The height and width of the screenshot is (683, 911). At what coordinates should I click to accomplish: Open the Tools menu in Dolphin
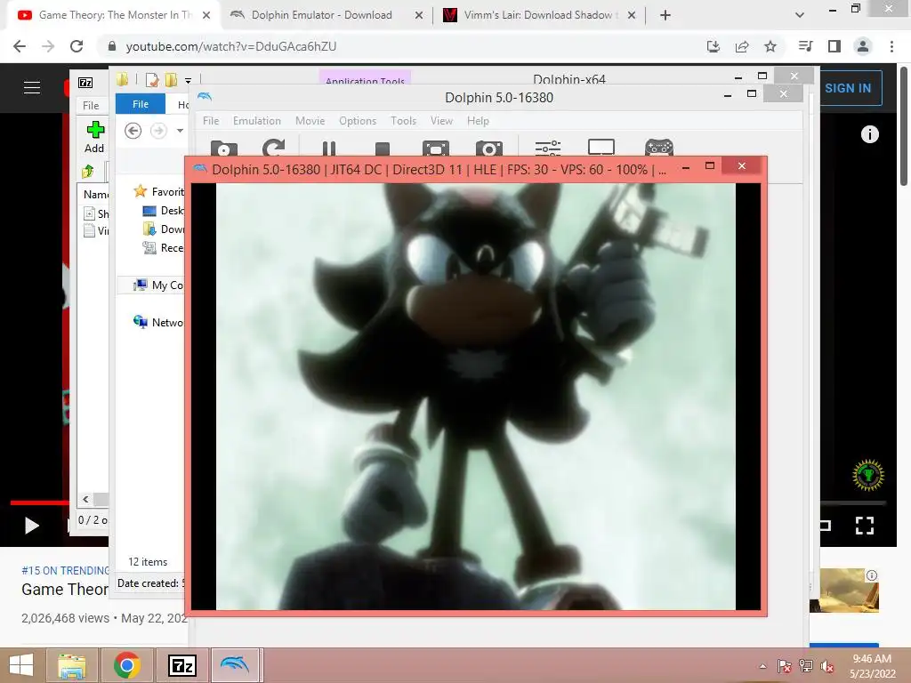403,121
